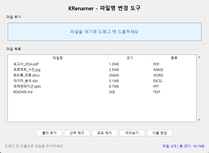Click the 폴더 추가 button
Image resolution: width=209 pixels, height=153 pixels.
(x=49, y=133)
